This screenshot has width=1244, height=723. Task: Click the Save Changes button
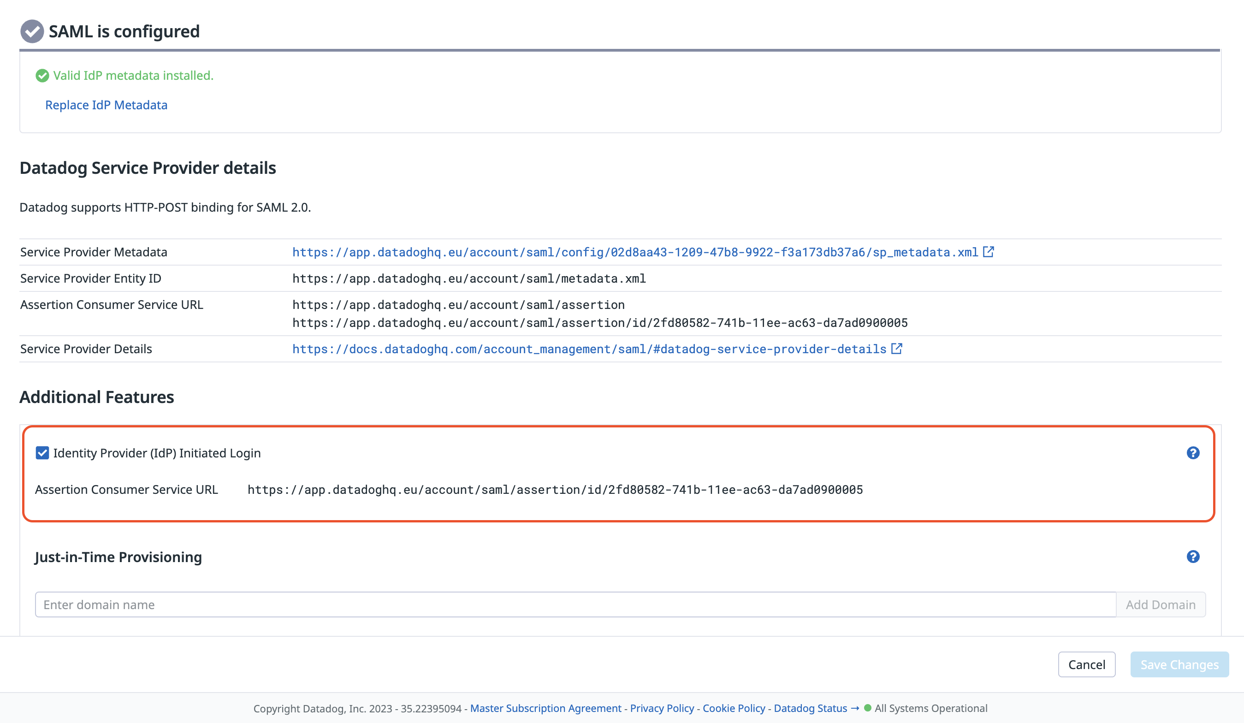pyautogui.click(x=1179, y=664)
